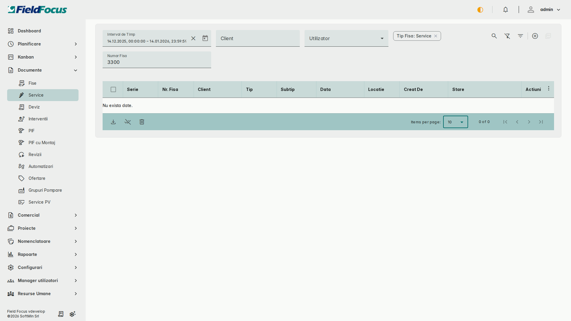Image resolution: width=571 pixels, height=321 pixels.
Task: Expand the Planificare menu section
Action: (43, 44)
